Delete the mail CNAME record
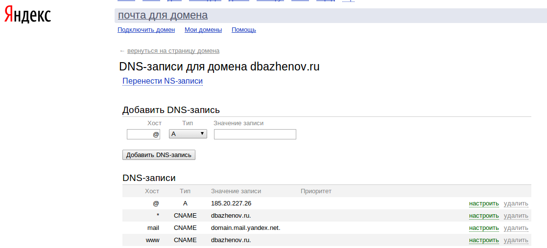Screen dimensions: 547x248 (516, 228)
